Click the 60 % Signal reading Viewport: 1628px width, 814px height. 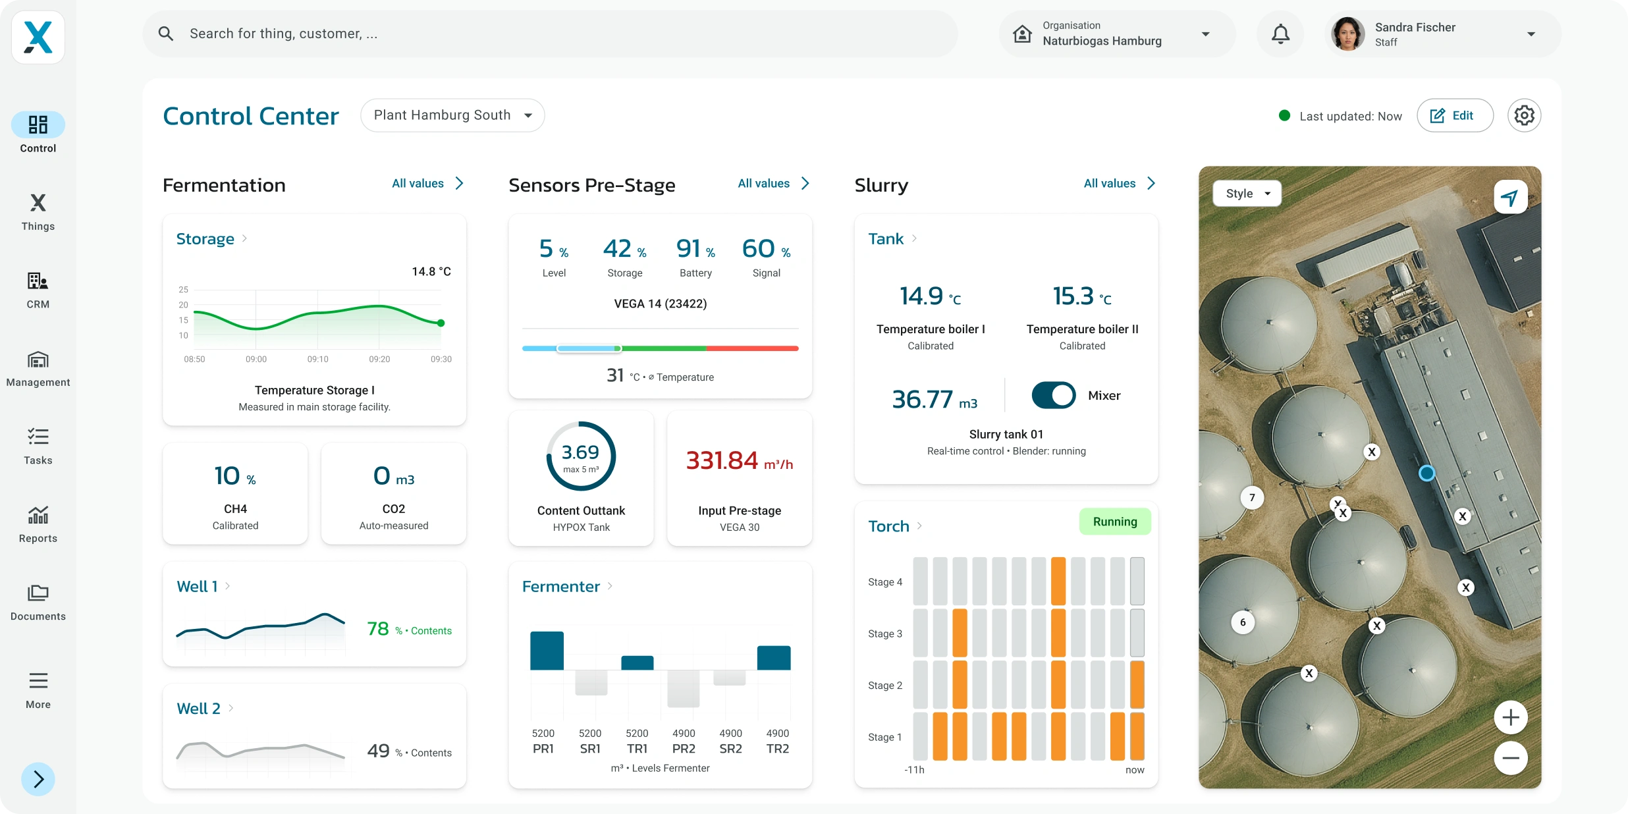pyautogui.click(x=766, y=257)
